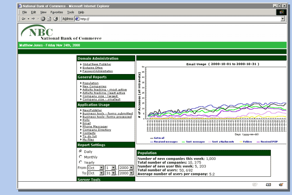
Task: Click the Total number of users value 50,692
Action: tap(186, 170)
